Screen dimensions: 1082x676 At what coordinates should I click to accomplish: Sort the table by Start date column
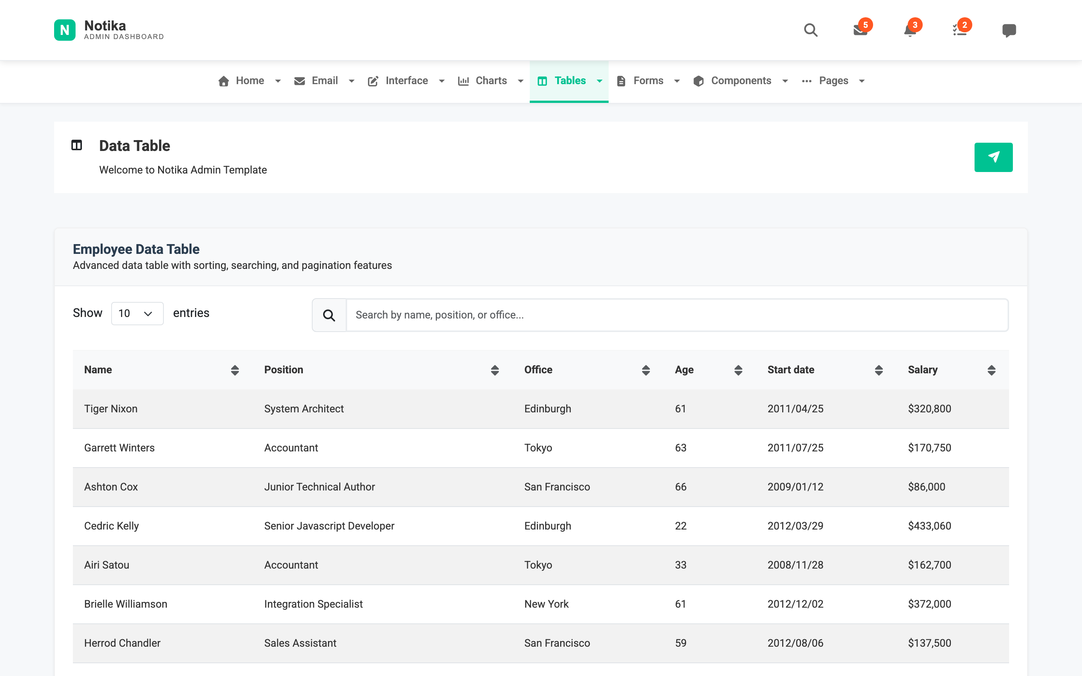879,370
